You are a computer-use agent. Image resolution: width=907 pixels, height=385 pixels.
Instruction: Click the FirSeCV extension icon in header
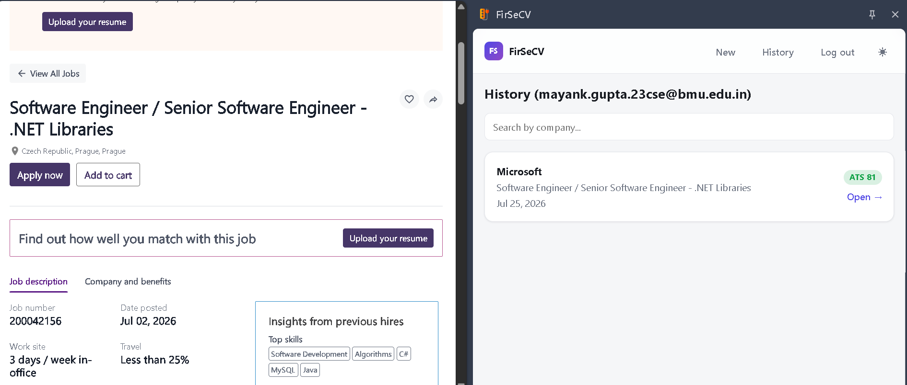pos(484,14)
